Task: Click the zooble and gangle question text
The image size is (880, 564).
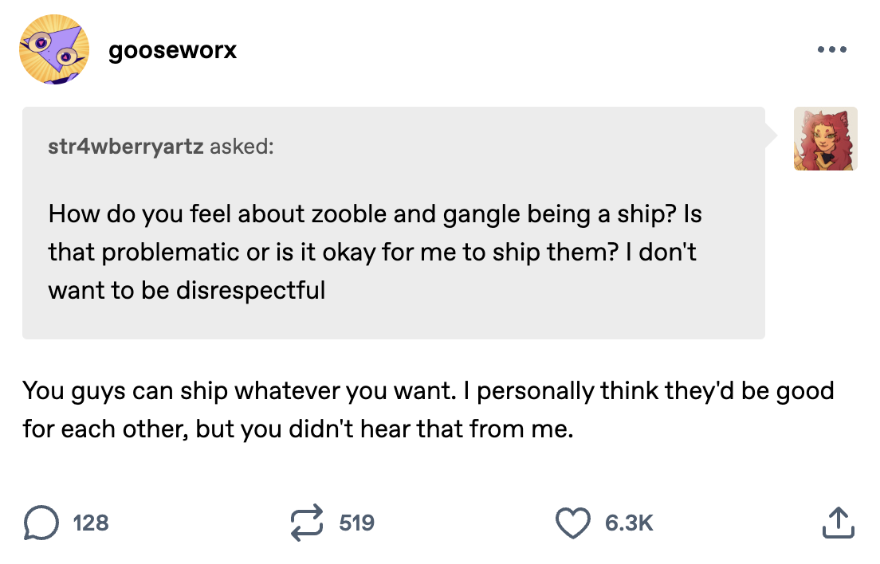Action: [x=375, y=252]
